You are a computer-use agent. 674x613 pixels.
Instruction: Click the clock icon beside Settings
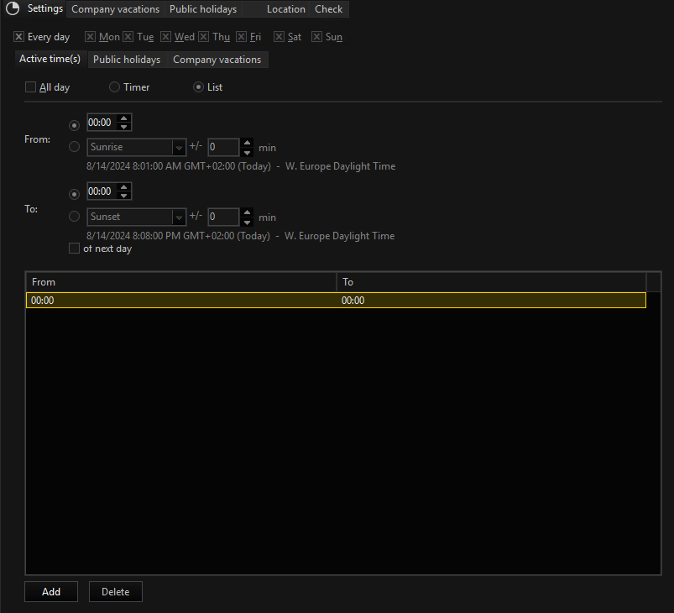pos(13,8)
